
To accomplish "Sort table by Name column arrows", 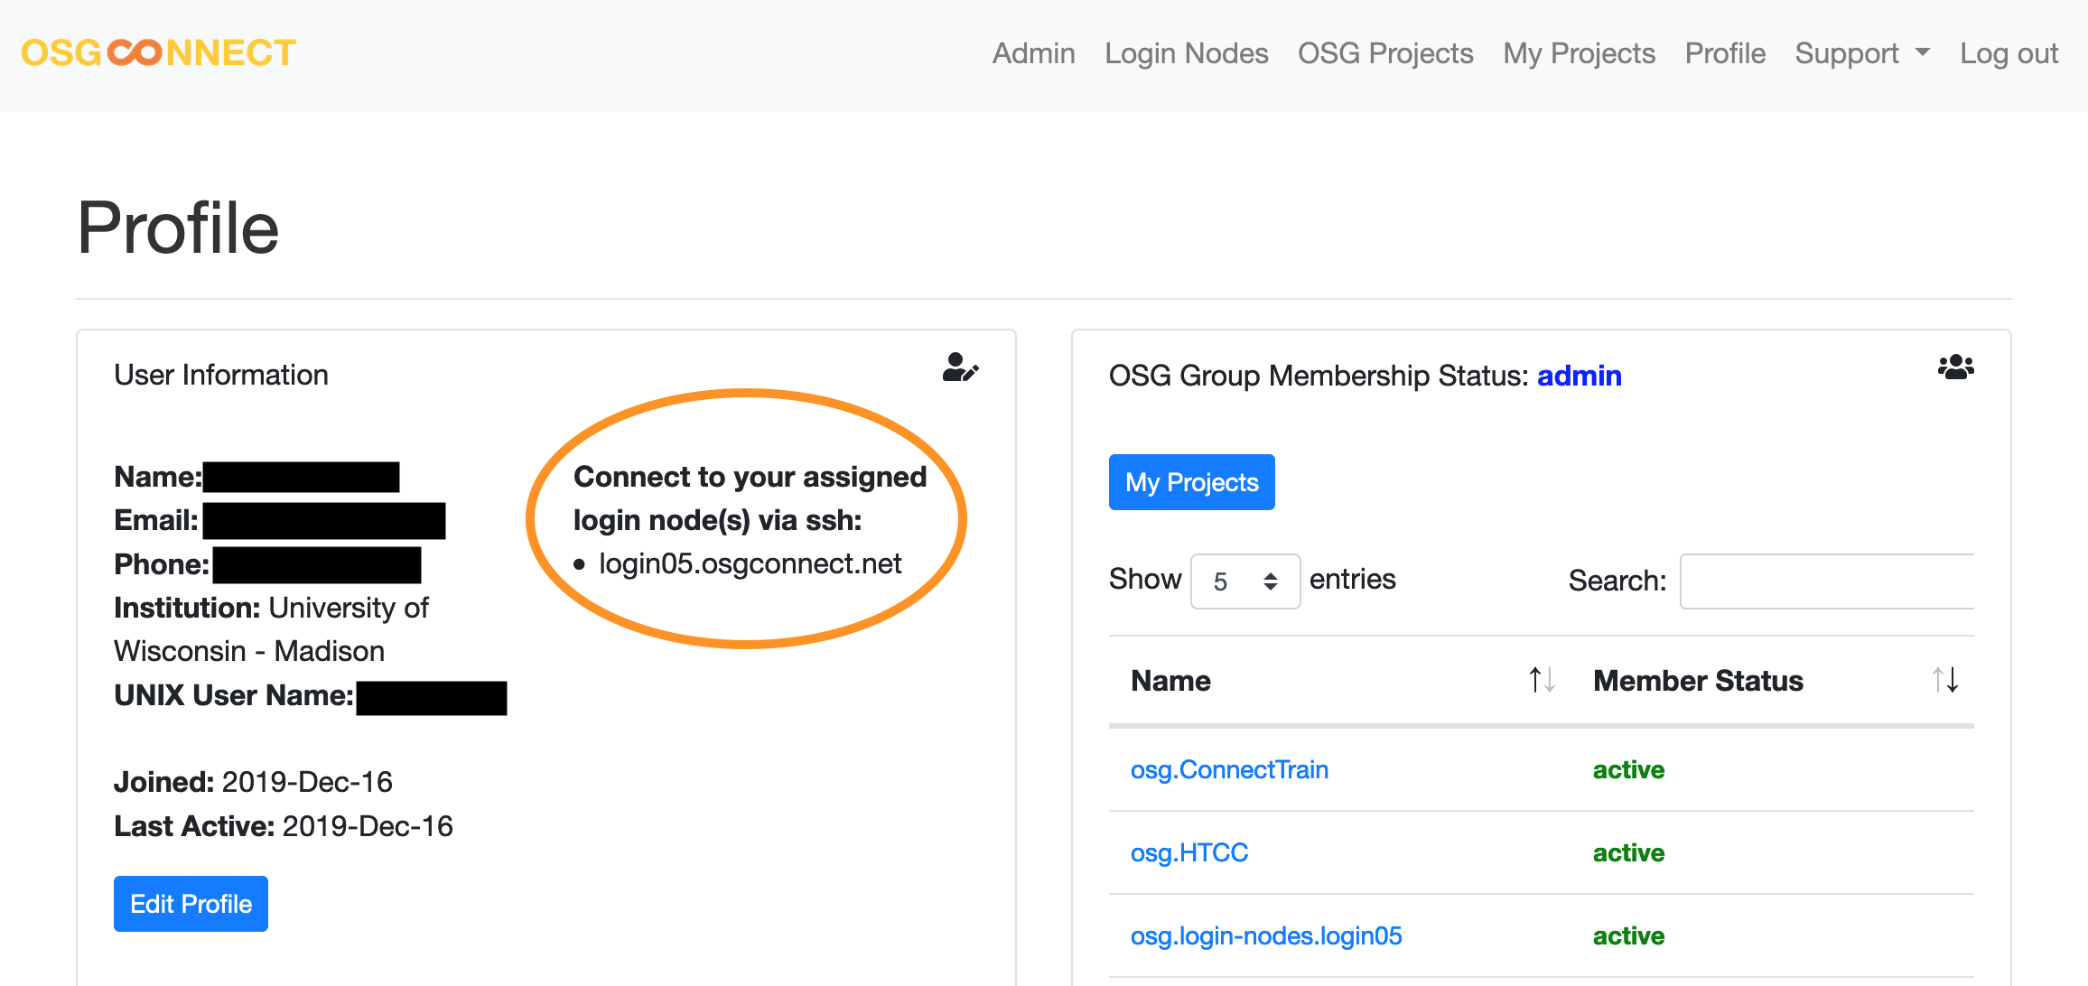I will (1541, 680).
